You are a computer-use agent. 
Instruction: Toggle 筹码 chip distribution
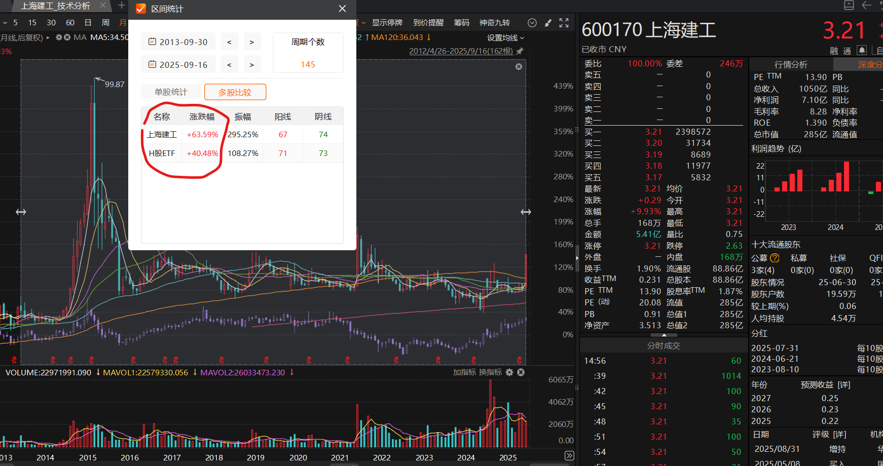point(461,22)
